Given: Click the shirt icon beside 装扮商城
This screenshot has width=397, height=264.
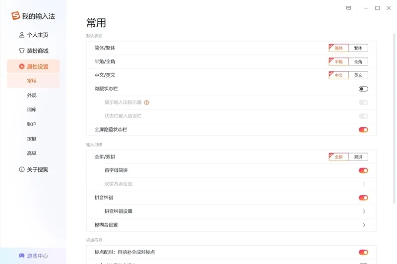Looking at the screenshot, I should tap(22, 51).
